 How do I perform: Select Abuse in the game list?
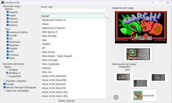coord(73,24)
